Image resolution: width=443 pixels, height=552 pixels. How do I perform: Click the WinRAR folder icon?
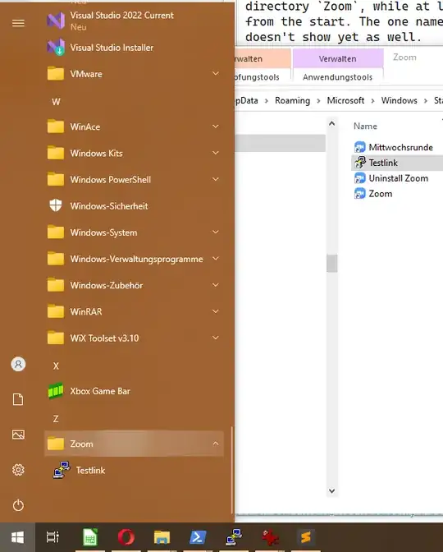pos(56,311)
